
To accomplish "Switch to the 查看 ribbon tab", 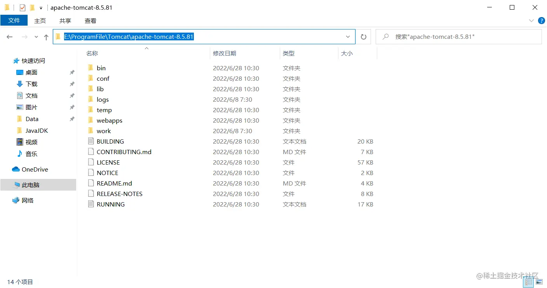I will click(91, 21).
